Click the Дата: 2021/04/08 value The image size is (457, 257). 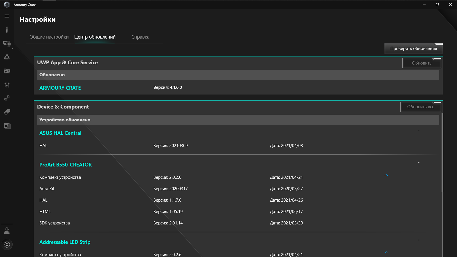pos(286,146)
